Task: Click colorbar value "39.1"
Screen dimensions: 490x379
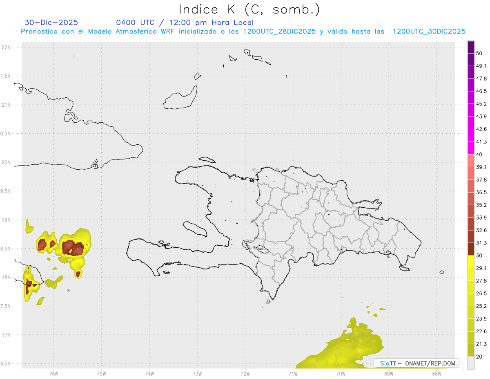Action: tap(481, 167)
